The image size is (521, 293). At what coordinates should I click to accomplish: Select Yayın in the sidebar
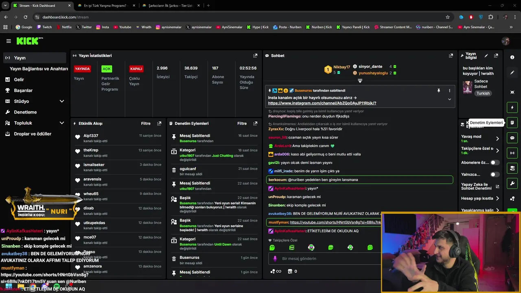coord(34,58)
